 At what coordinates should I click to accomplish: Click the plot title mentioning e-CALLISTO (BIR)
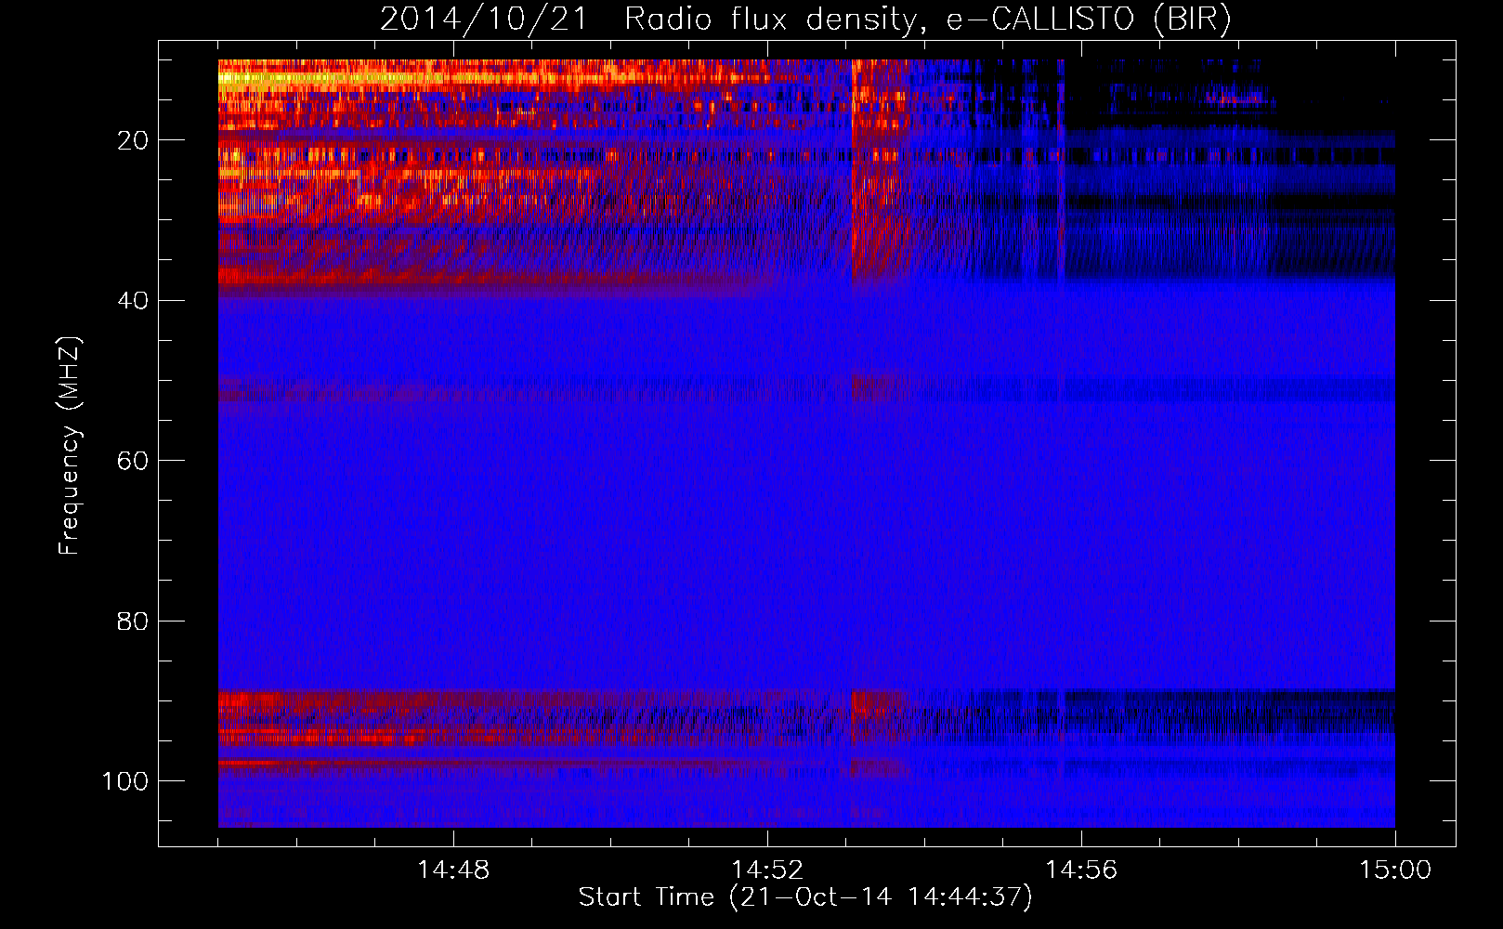pos(805,19)
